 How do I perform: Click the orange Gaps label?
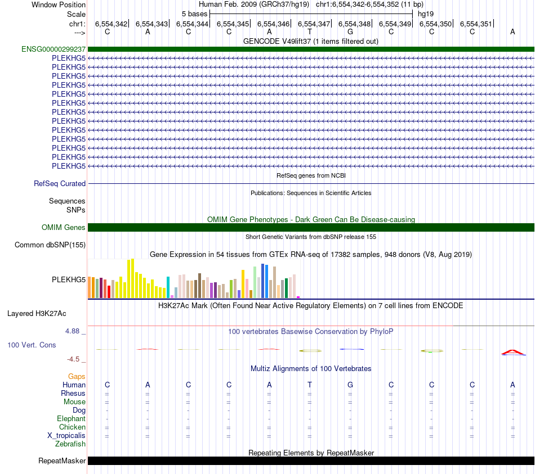(77, 376)
